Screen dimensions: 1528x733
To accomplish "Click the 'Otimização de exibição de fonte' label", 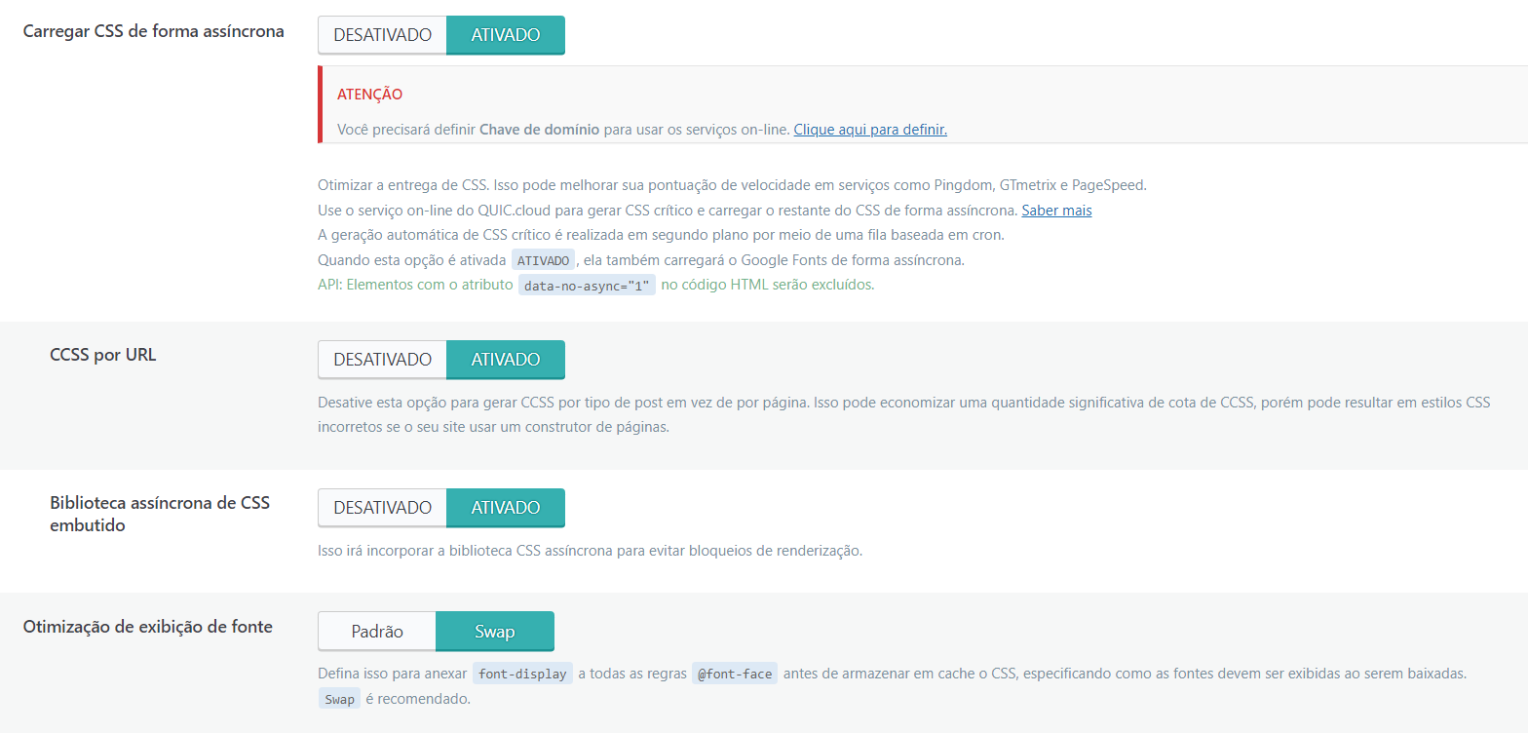I will (x=147, y=627).
